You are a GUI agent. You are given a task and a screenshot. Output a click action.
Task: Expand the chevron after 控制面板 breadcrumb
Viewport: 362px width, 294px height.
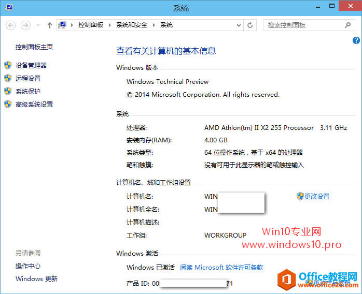(x=110, y=25)
